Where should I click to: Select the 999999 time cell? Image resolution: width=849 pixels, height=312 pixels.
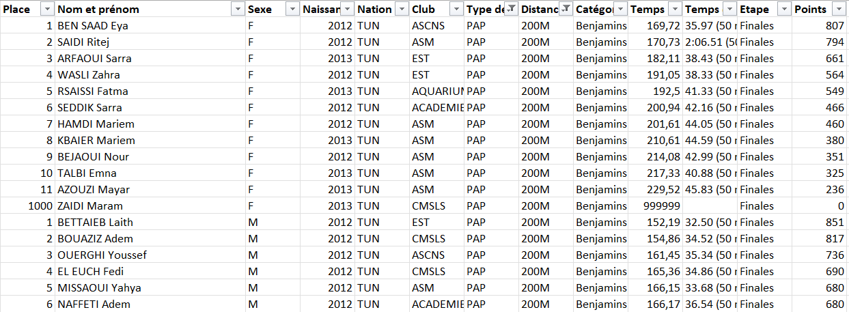click(656, 205)
